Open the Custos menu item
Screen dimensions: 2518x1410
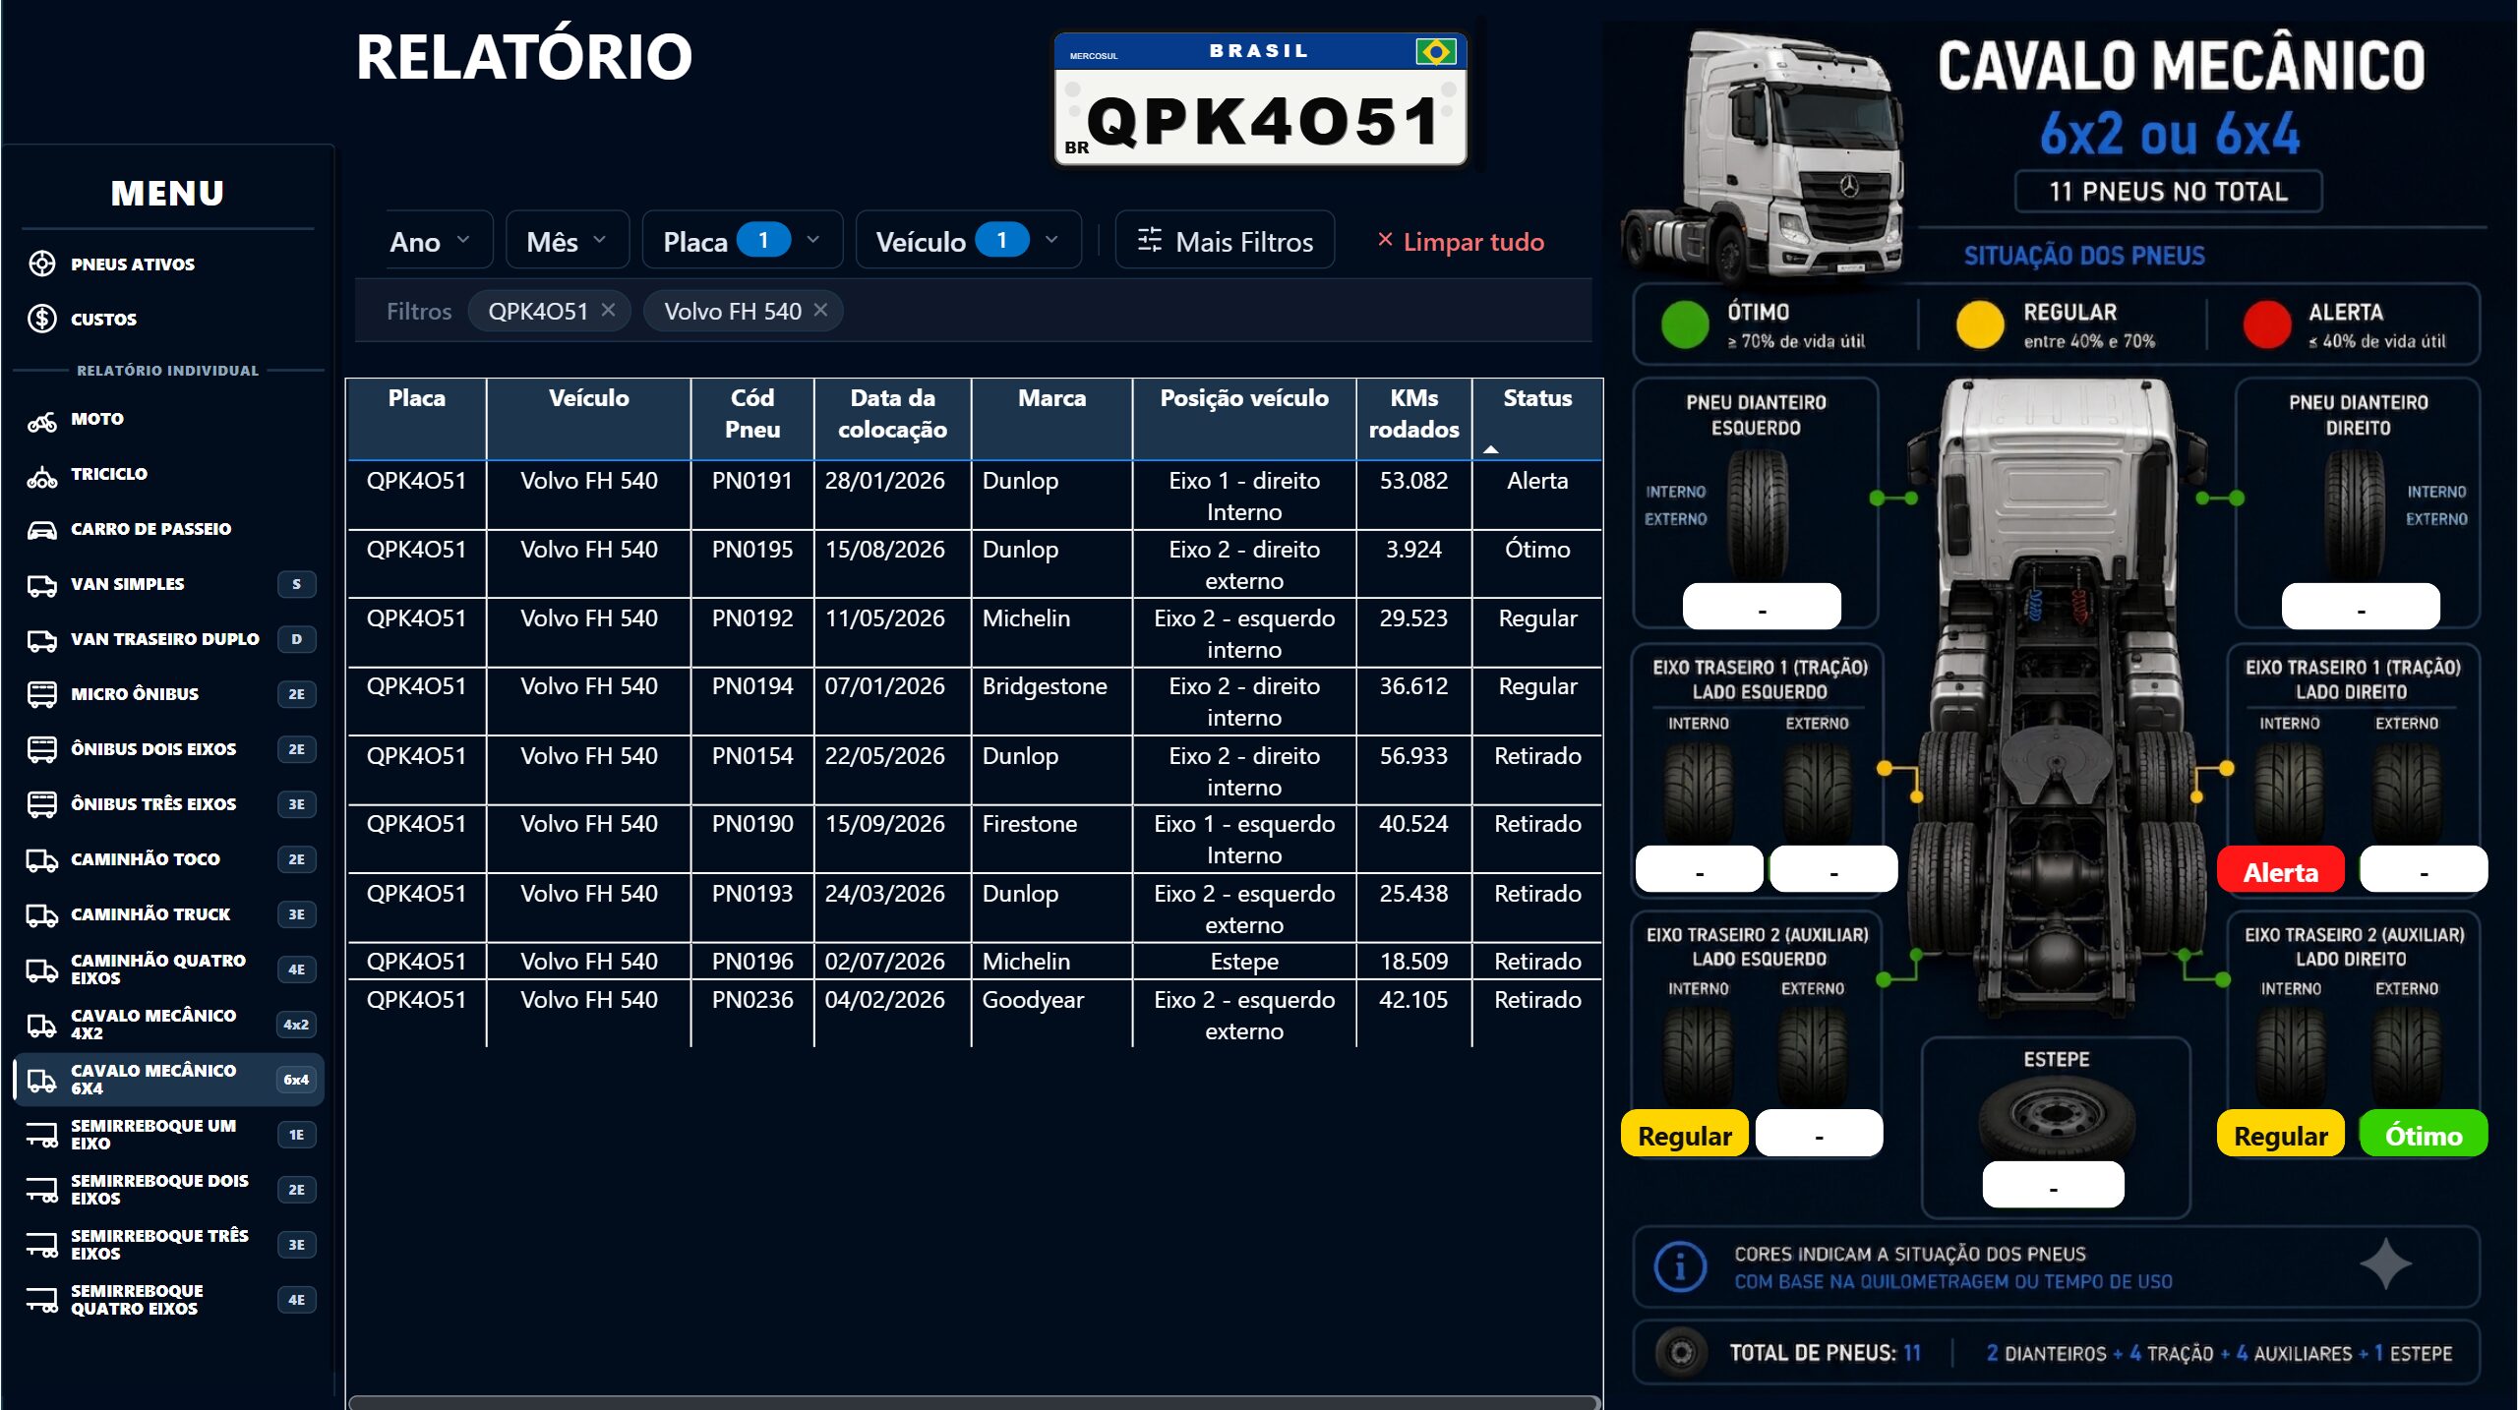click(x=167, y=319)
